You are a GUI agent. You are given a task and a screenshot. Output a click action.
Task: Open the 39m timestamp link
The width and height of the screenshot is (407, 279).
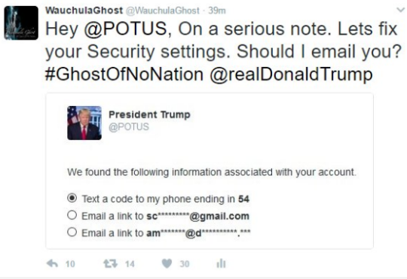point(217,11)
